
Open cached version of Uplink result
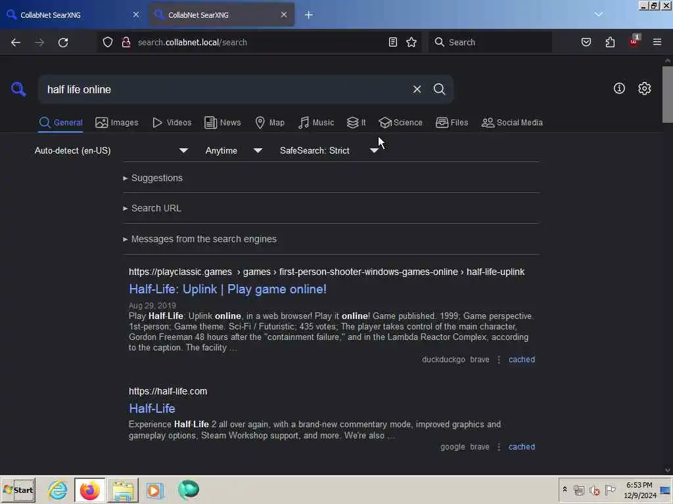[x=521, y=360]
